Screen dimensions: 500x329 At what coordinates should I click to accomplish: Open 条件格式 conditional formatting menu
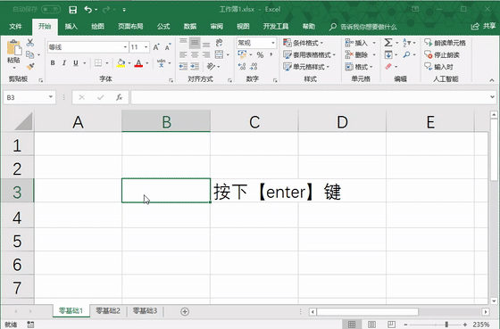pyautogui.click(x=304, y=43)
